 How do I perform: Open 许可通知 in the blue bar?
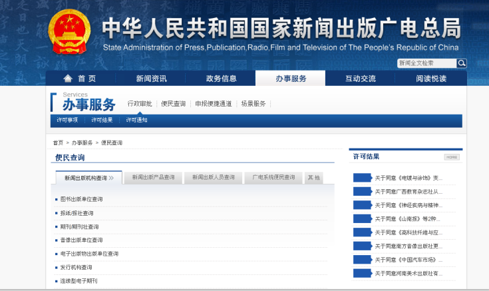pyautogui.click(x=136, y=120)
